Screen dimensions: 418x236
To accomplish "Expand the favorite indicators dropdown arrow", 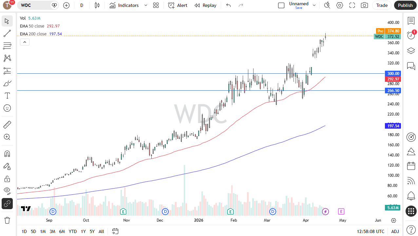I will pyautogui.click(x=146, y=5).
